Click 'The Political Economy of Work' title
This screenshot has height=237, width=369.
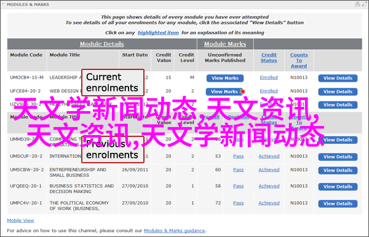click(79, 206)
